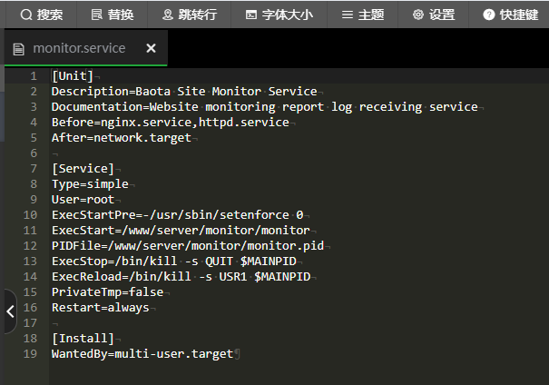Viewport: 549px width, 385px height.
Task: Click the Description=Baota Site Monitor Service line
Action: tap(184, 92)
